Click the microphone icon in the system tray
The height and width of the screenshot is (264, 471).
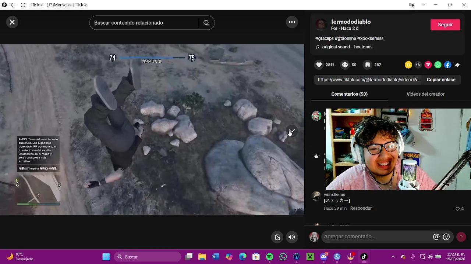click(x=413, y=257)
